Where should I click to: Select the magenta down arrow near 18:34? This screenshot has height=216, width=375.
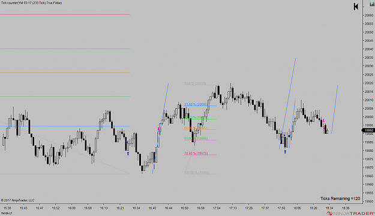pos(323,121)
